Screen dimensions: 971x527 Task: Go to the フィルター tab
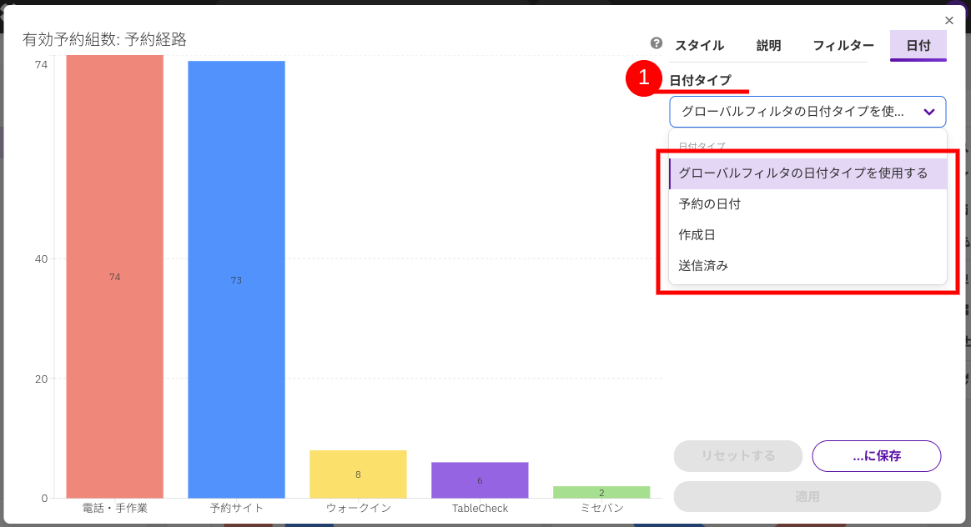click(843, 46)
